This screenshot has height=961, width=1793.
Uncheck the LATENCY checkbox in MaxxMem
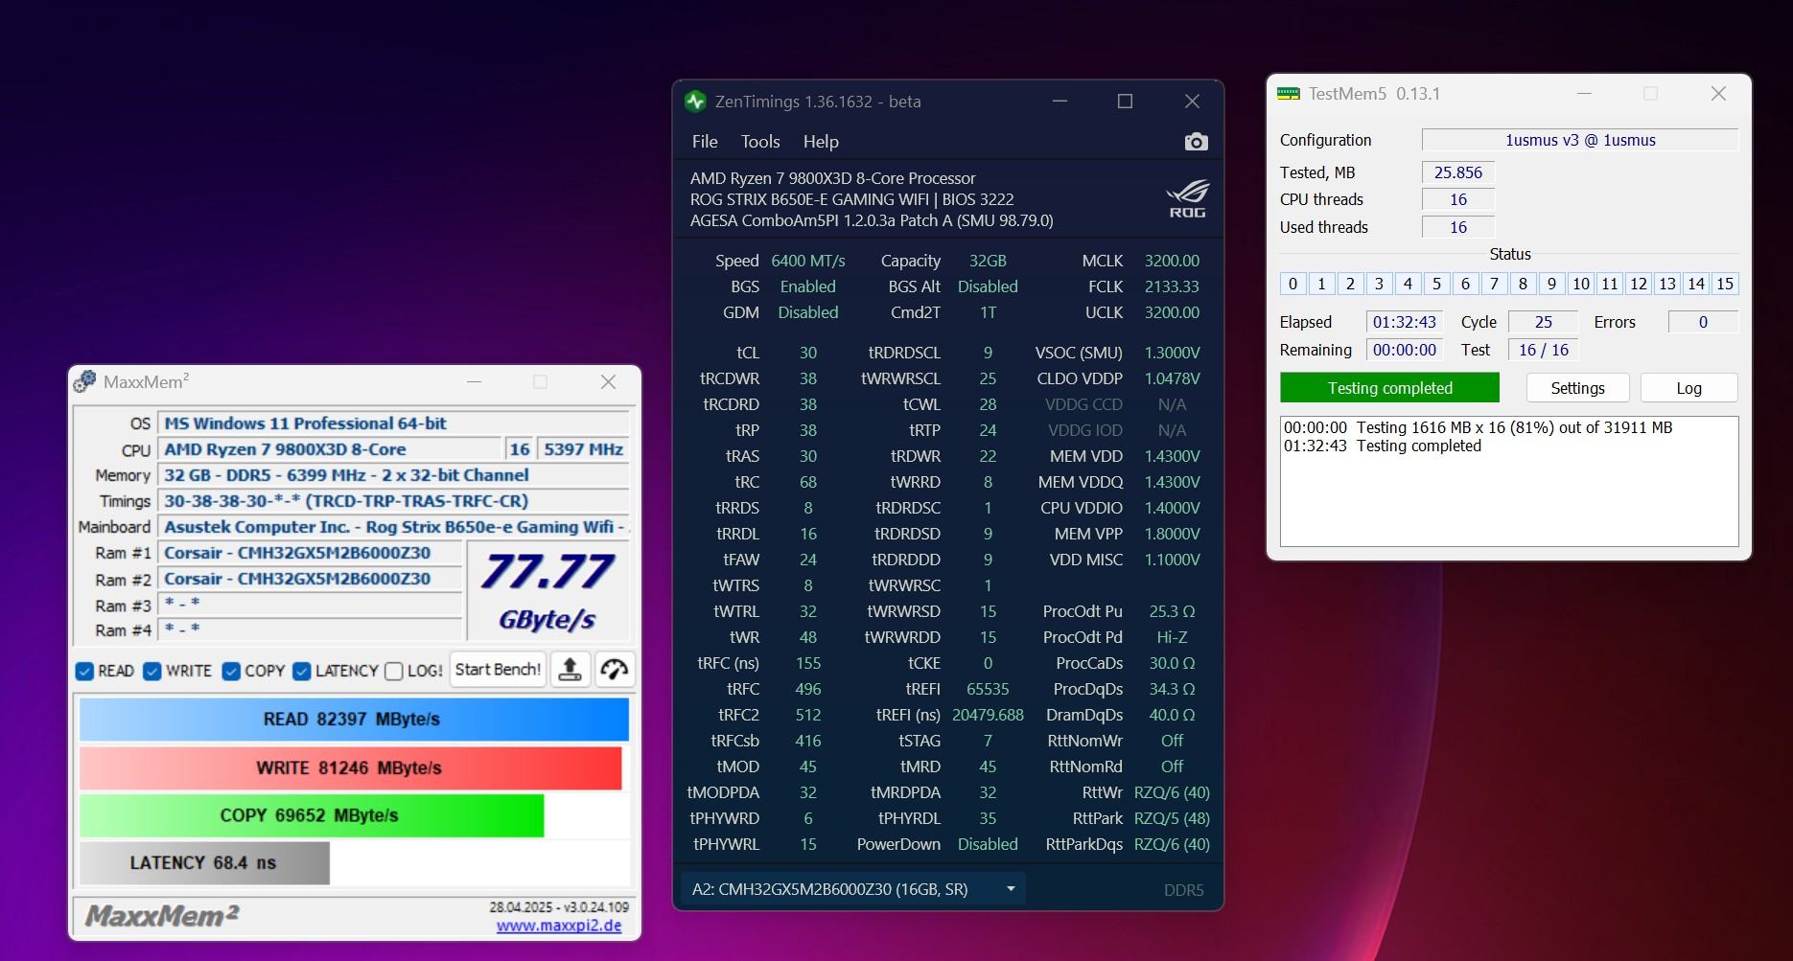point(302,671)
